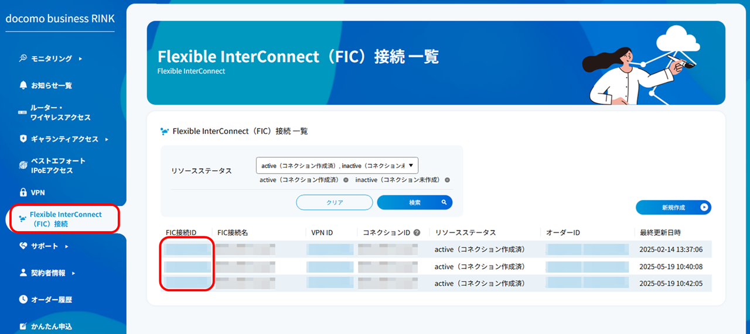Screen dimensions: 750x334
Task: Click the date 2025-05-19 10:40:08
Action: 671,267
